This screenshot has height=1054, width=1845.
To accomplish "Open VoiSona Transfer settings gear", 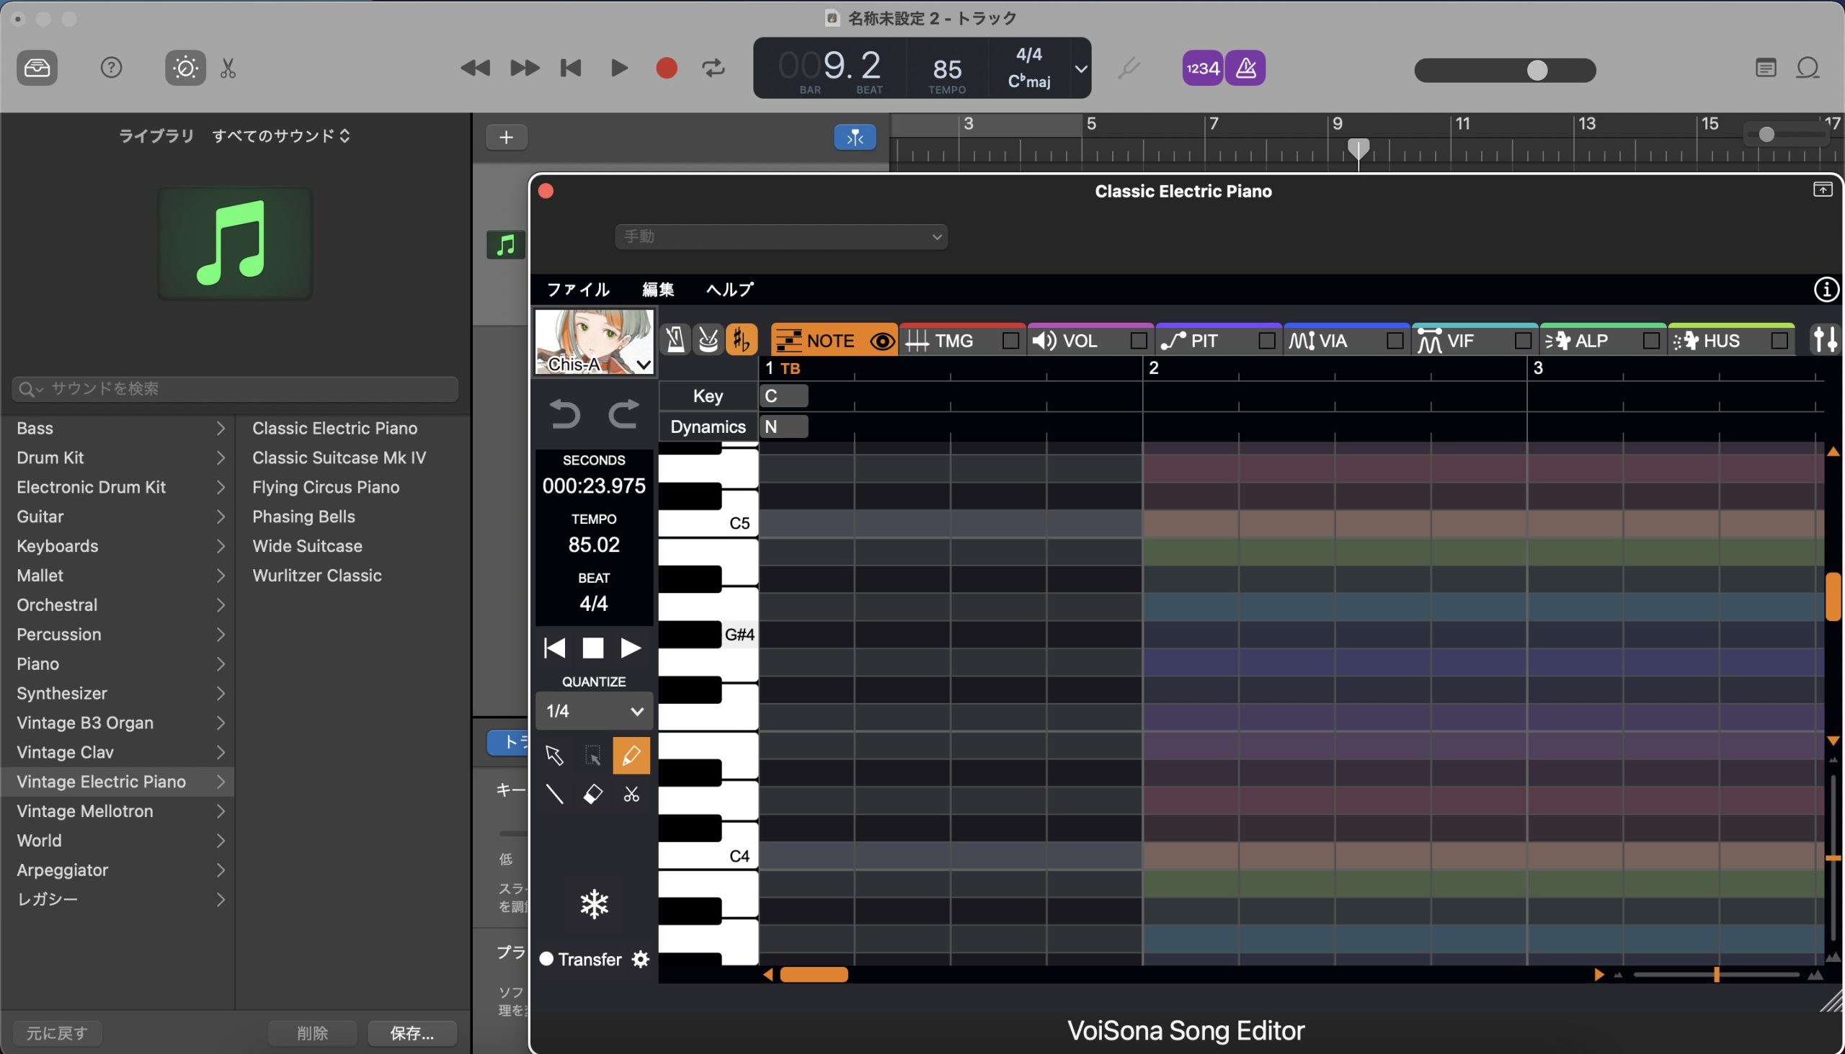I will (641, 960).
